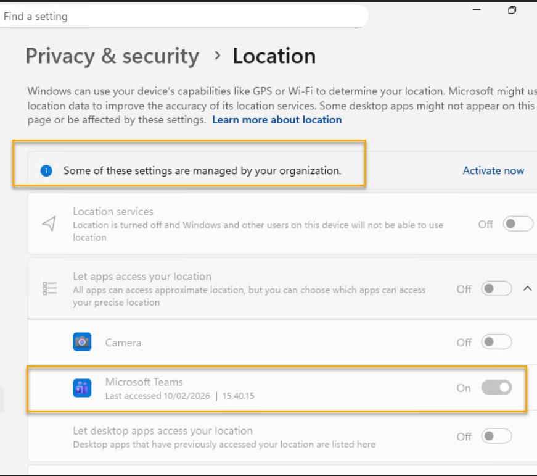Screen dimensions: 537x476
Task: Click the Camera app icon
Action: [82, 342]
